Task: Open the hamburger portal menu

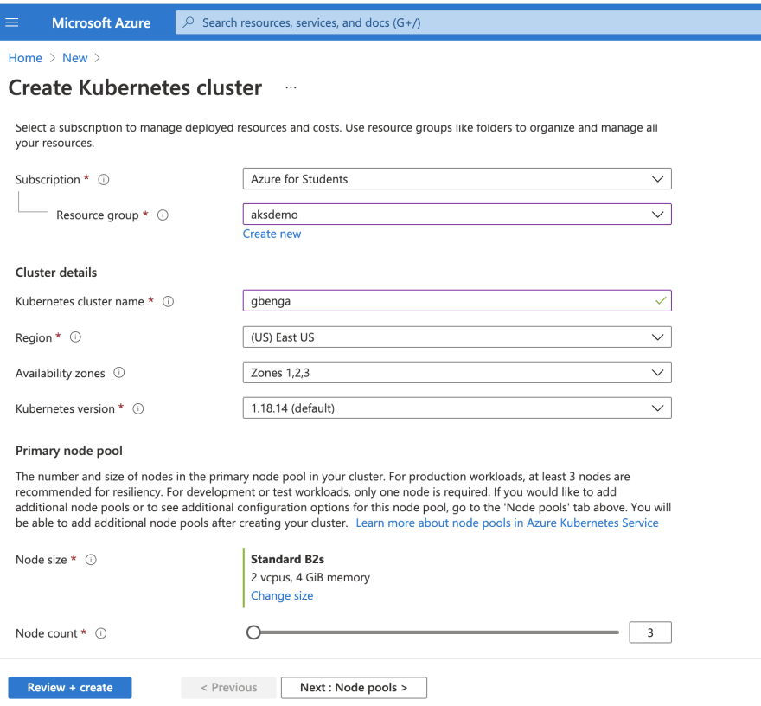Action: click(11, 22)
